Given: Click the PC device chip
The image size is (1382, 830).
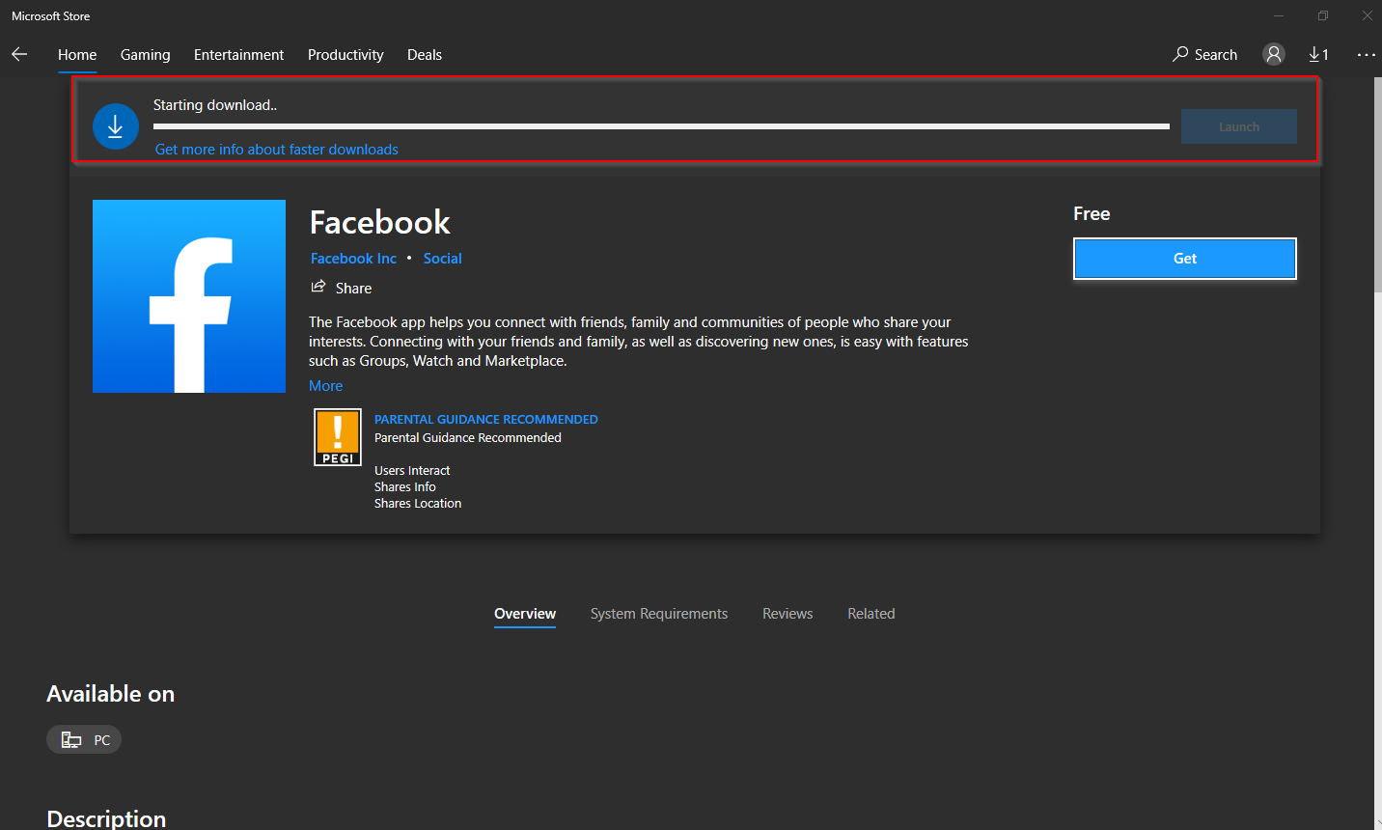Looking at the screenshot, I should (84, 739).
